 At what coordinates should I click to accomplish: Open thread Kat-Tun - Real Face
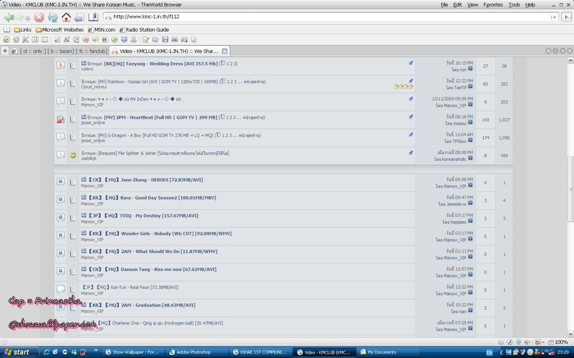pos(129,287)
